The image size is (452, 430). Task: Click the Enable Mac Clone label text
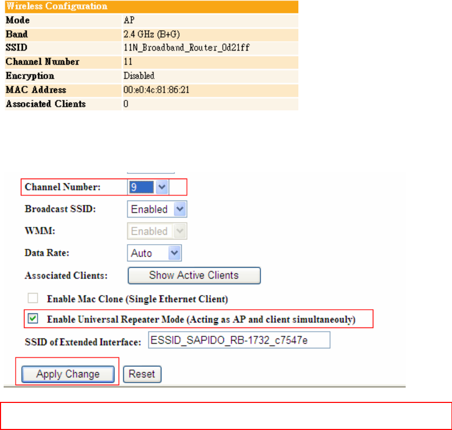click(137, 299)
